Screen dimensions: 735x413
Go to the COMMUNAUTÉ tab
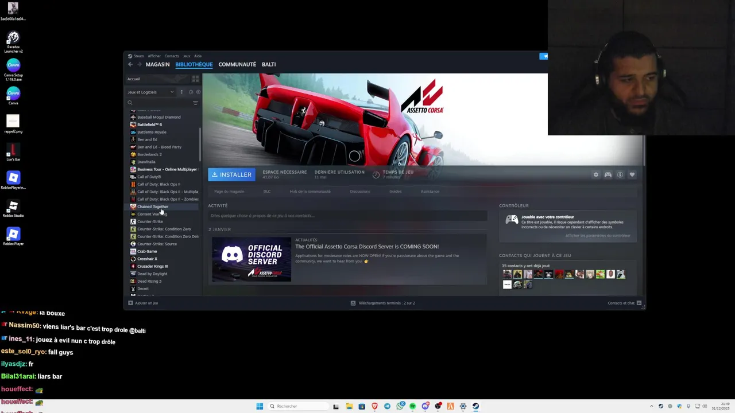point(237,64)
